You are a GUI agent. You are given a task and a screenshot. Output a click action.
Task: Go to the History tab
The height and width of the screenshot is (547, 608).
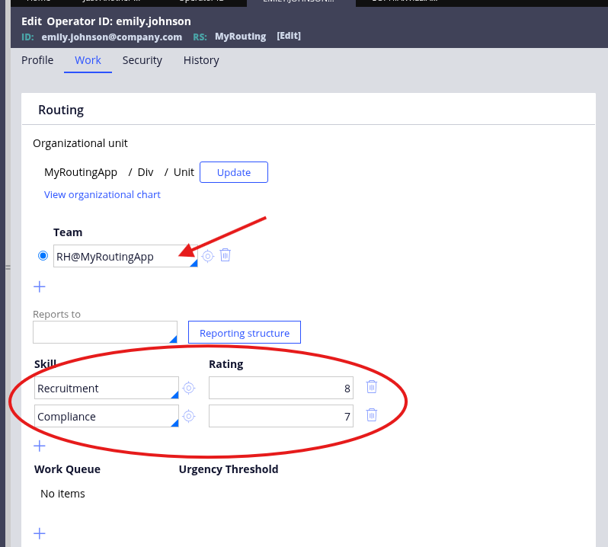(201, 60)
